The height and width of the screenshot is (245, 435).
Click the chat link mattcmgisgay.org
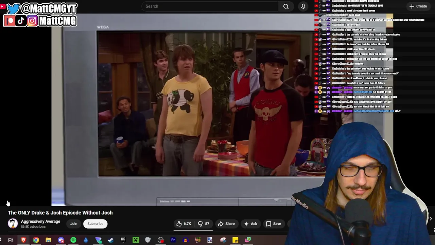tap(363, 92)
